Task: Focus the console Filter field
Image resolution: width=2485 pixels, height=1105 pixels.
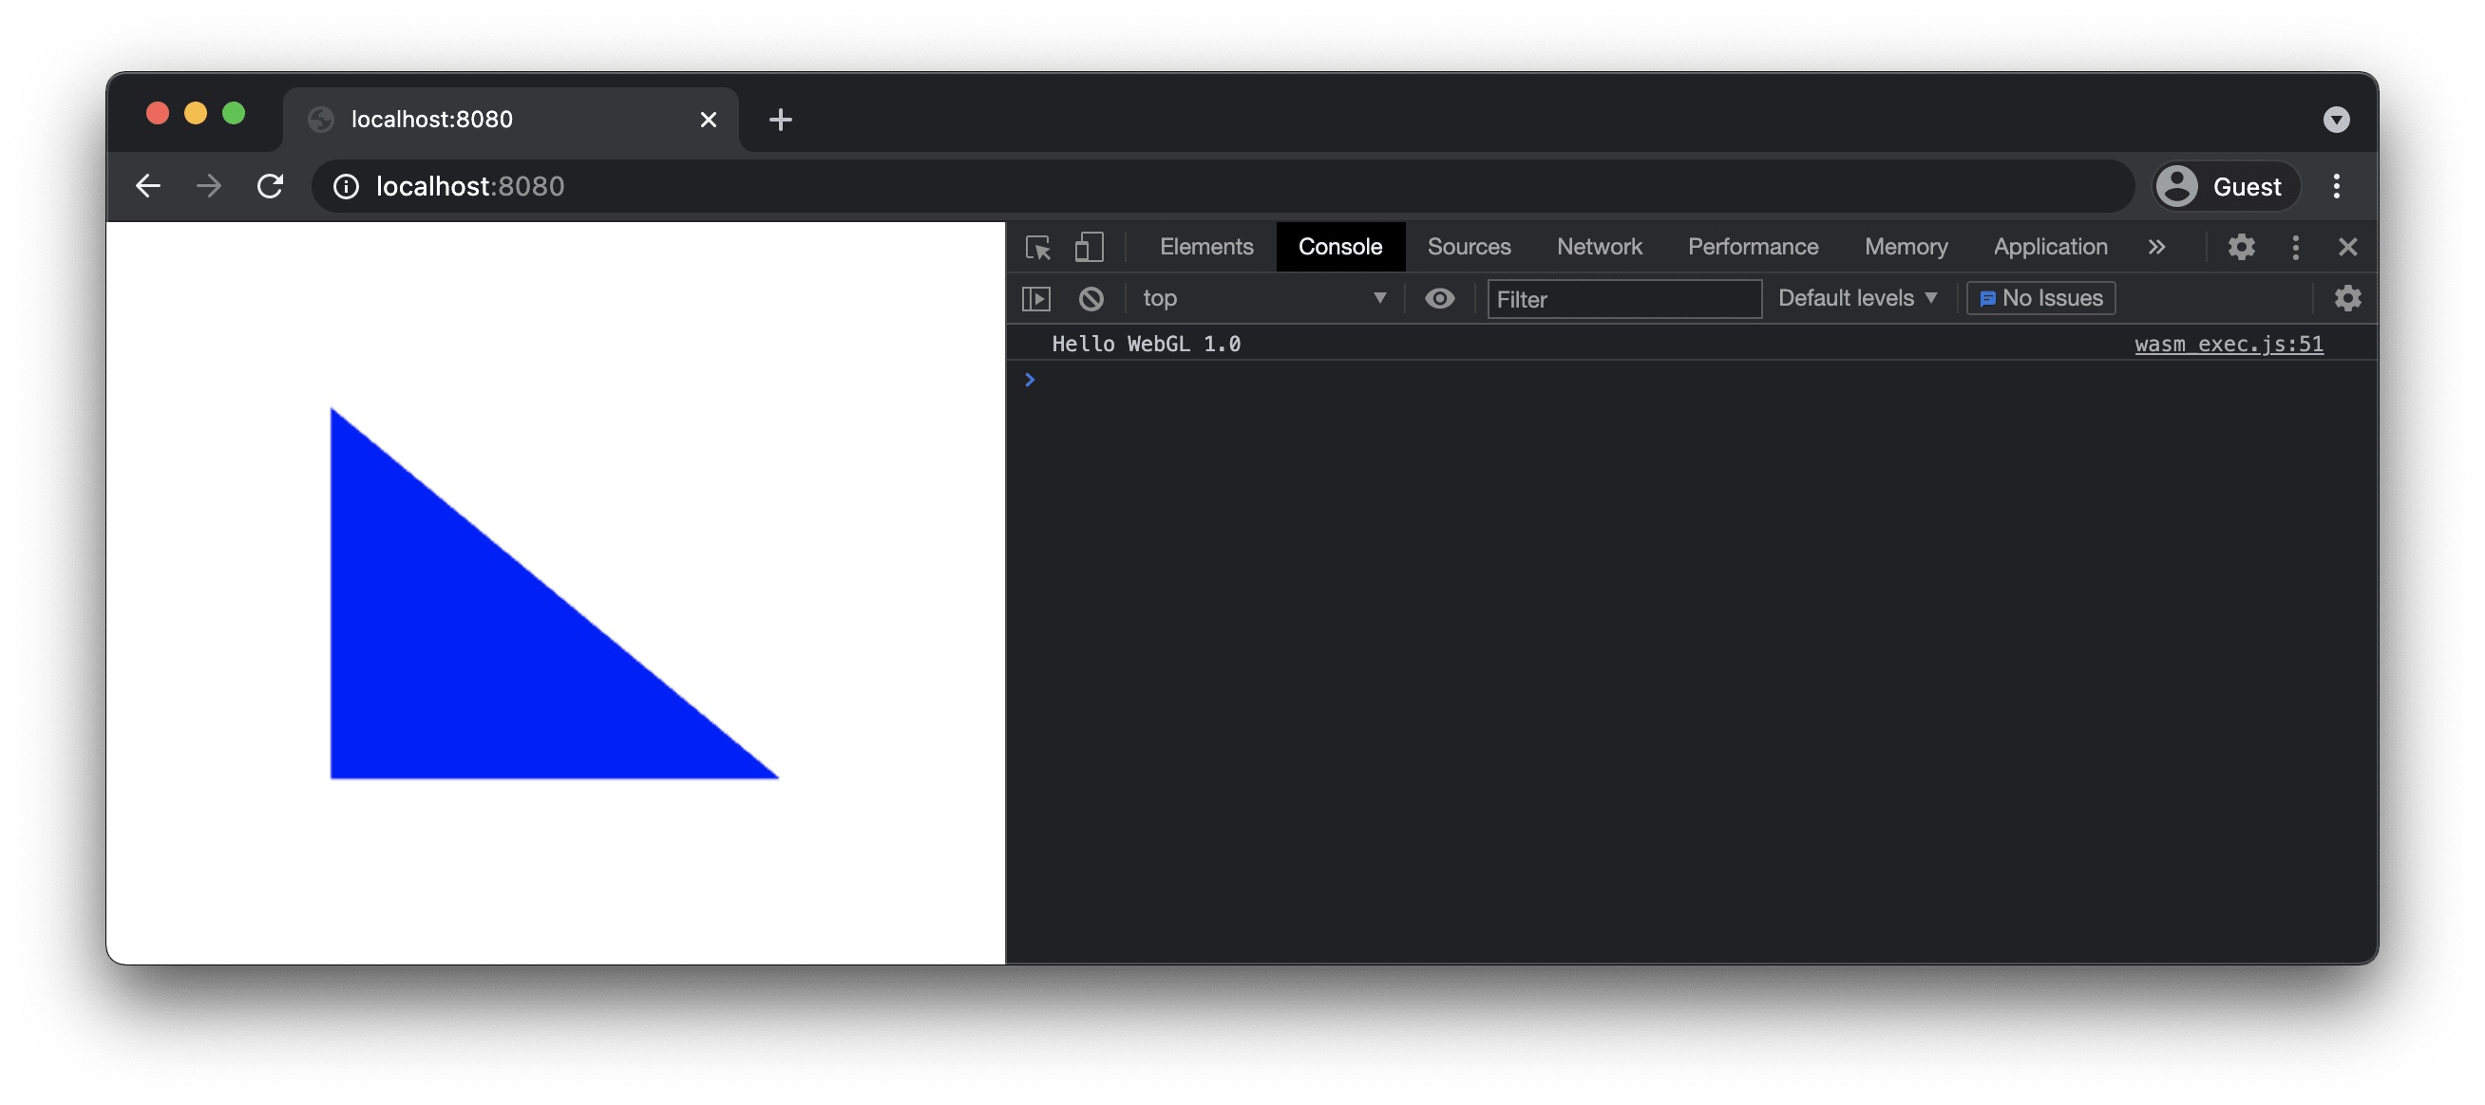Action: [x=1623, y=299]
